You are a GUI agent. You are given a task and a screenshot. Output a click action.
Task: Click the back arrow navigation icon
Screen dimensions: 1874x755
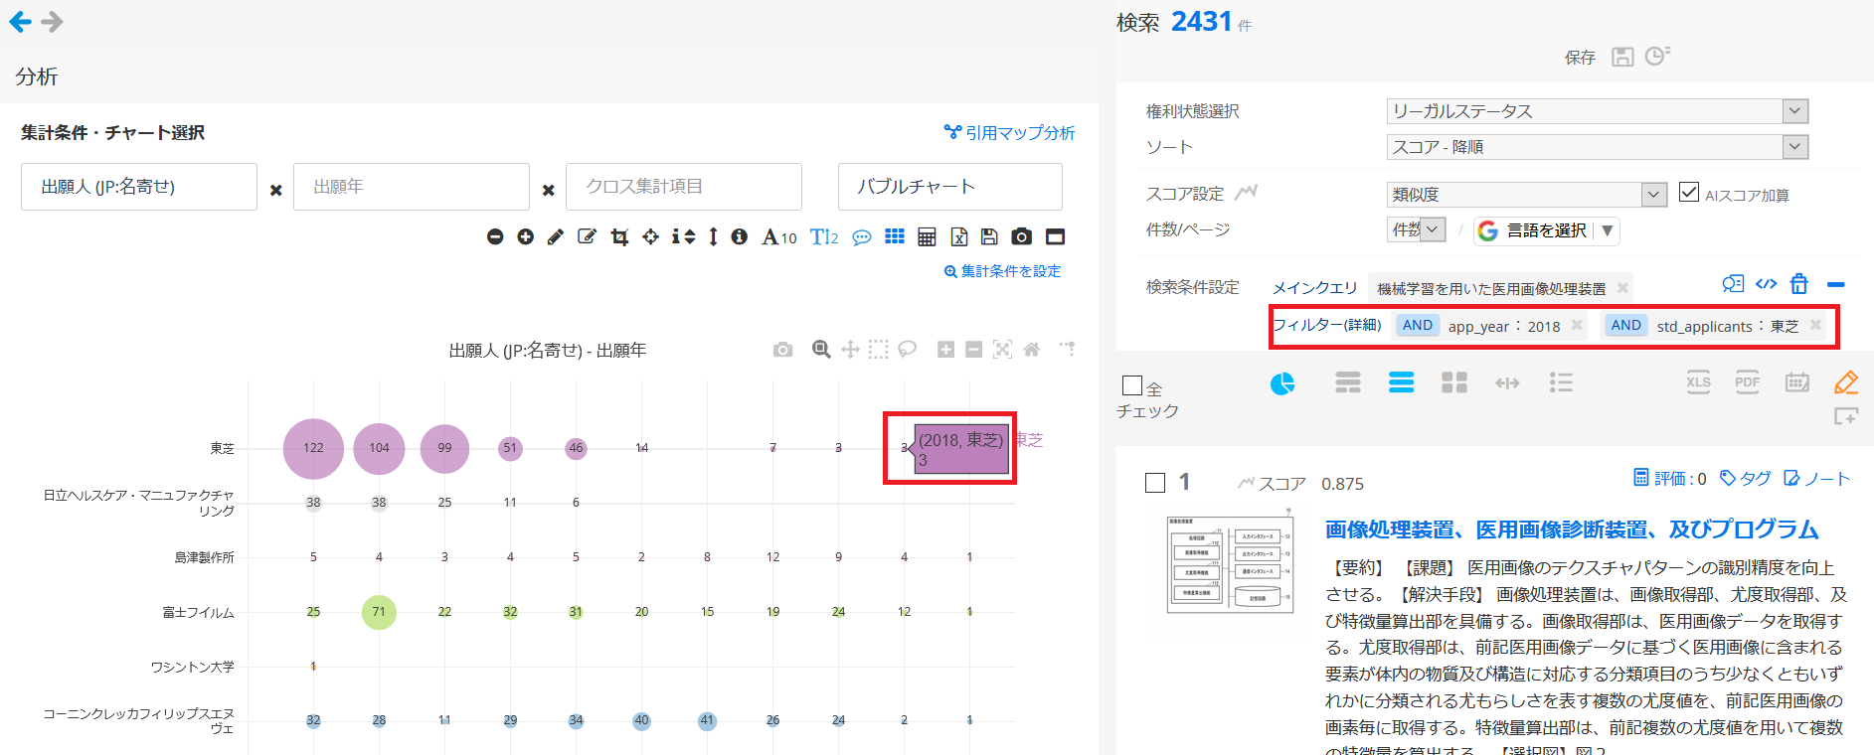(x=20, y=22)
